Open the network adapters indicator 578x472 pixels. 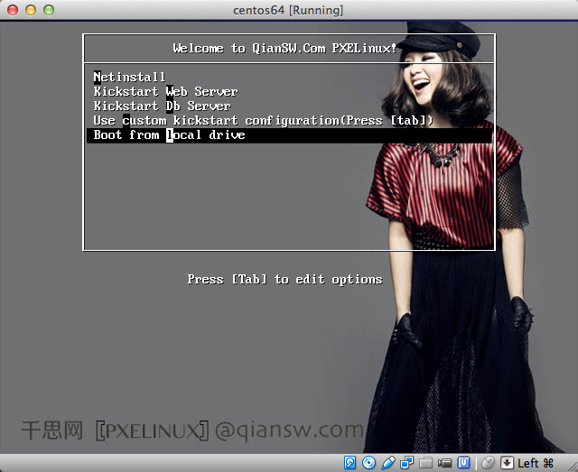[x=406, y=463]
